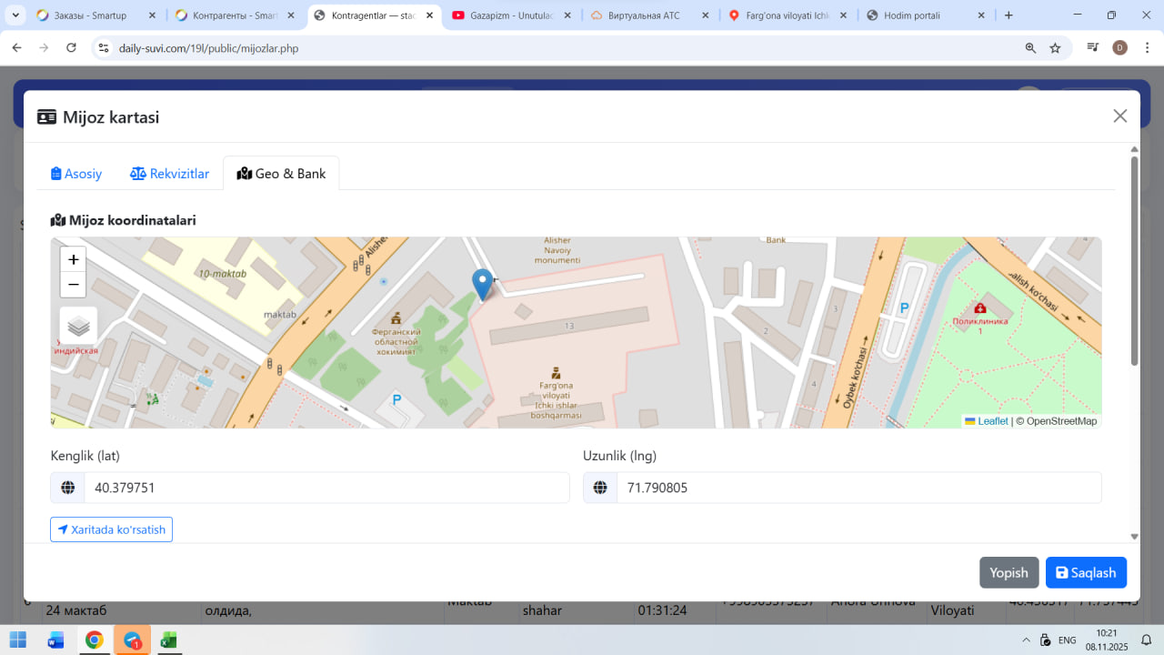Open the map layers control

(x=78, y=326)
